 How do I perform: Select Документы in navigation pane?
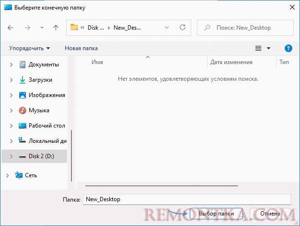44,65
